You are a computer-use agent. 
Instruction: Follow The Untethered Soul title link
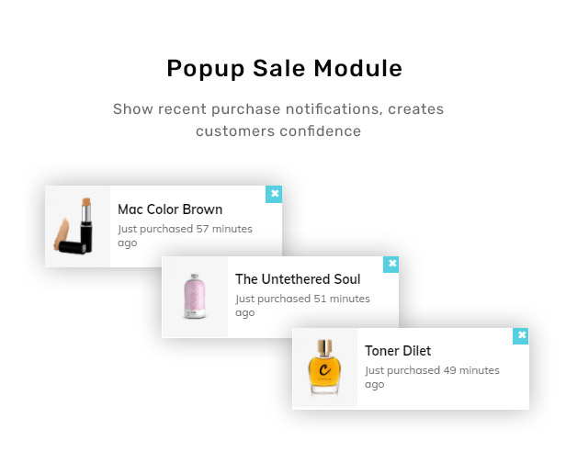298,279
